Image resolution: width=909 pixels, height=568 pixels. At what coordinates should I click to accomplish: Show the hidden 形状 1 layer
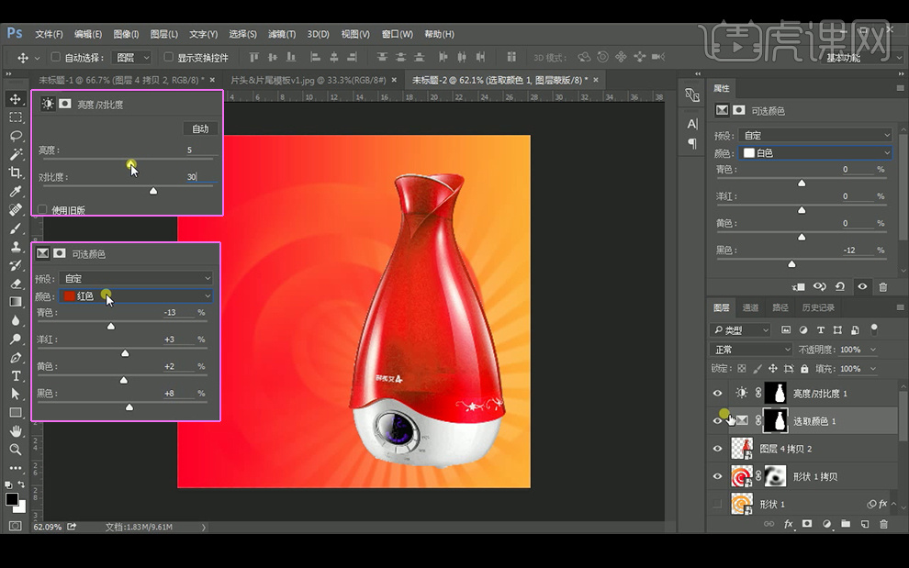pos(718,504)
